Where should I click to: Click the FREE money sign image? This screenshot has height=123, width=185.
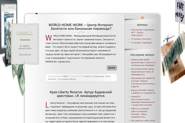[180, 11]
